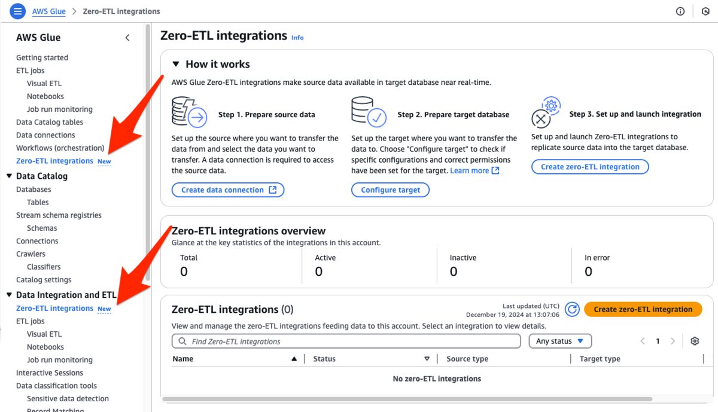Open Sensitive data detection
Viewport: 718px width, 412px height.
pos(68,398)
